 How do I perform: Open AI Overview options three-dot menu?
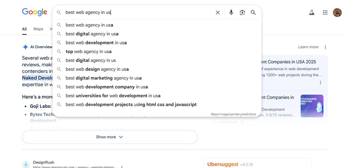(x=325, y=47)
